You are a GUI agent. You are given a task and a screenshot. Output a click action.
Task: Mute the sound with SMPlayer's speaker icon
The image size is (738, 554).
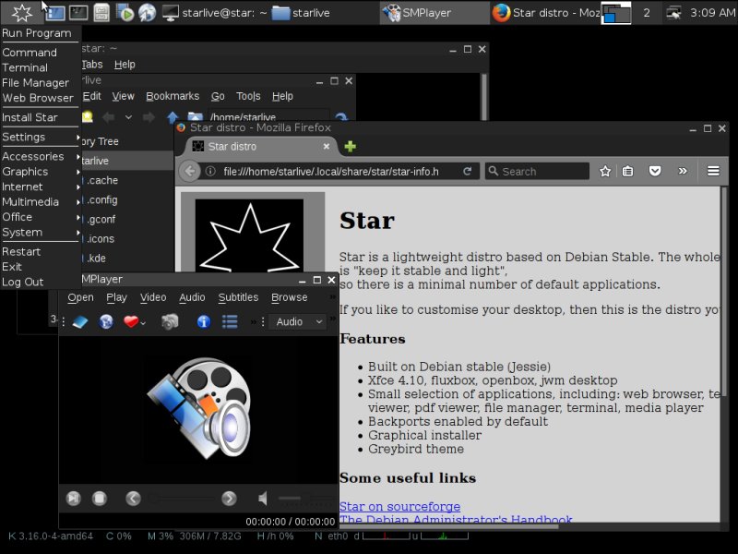pyautogui.click(x=263, y=498)
